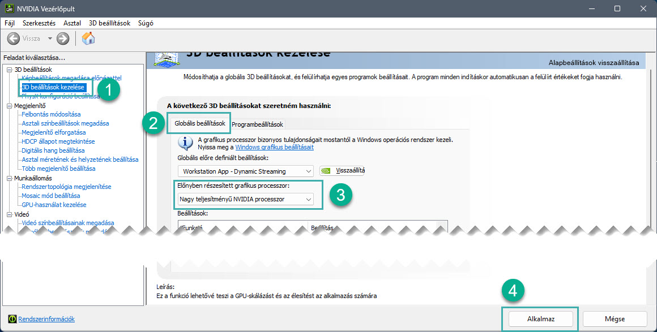This screenshot has height=332, width=657.
Task: Click the NVIDIA logo Visszaállítás button
Action: [343, 170]
